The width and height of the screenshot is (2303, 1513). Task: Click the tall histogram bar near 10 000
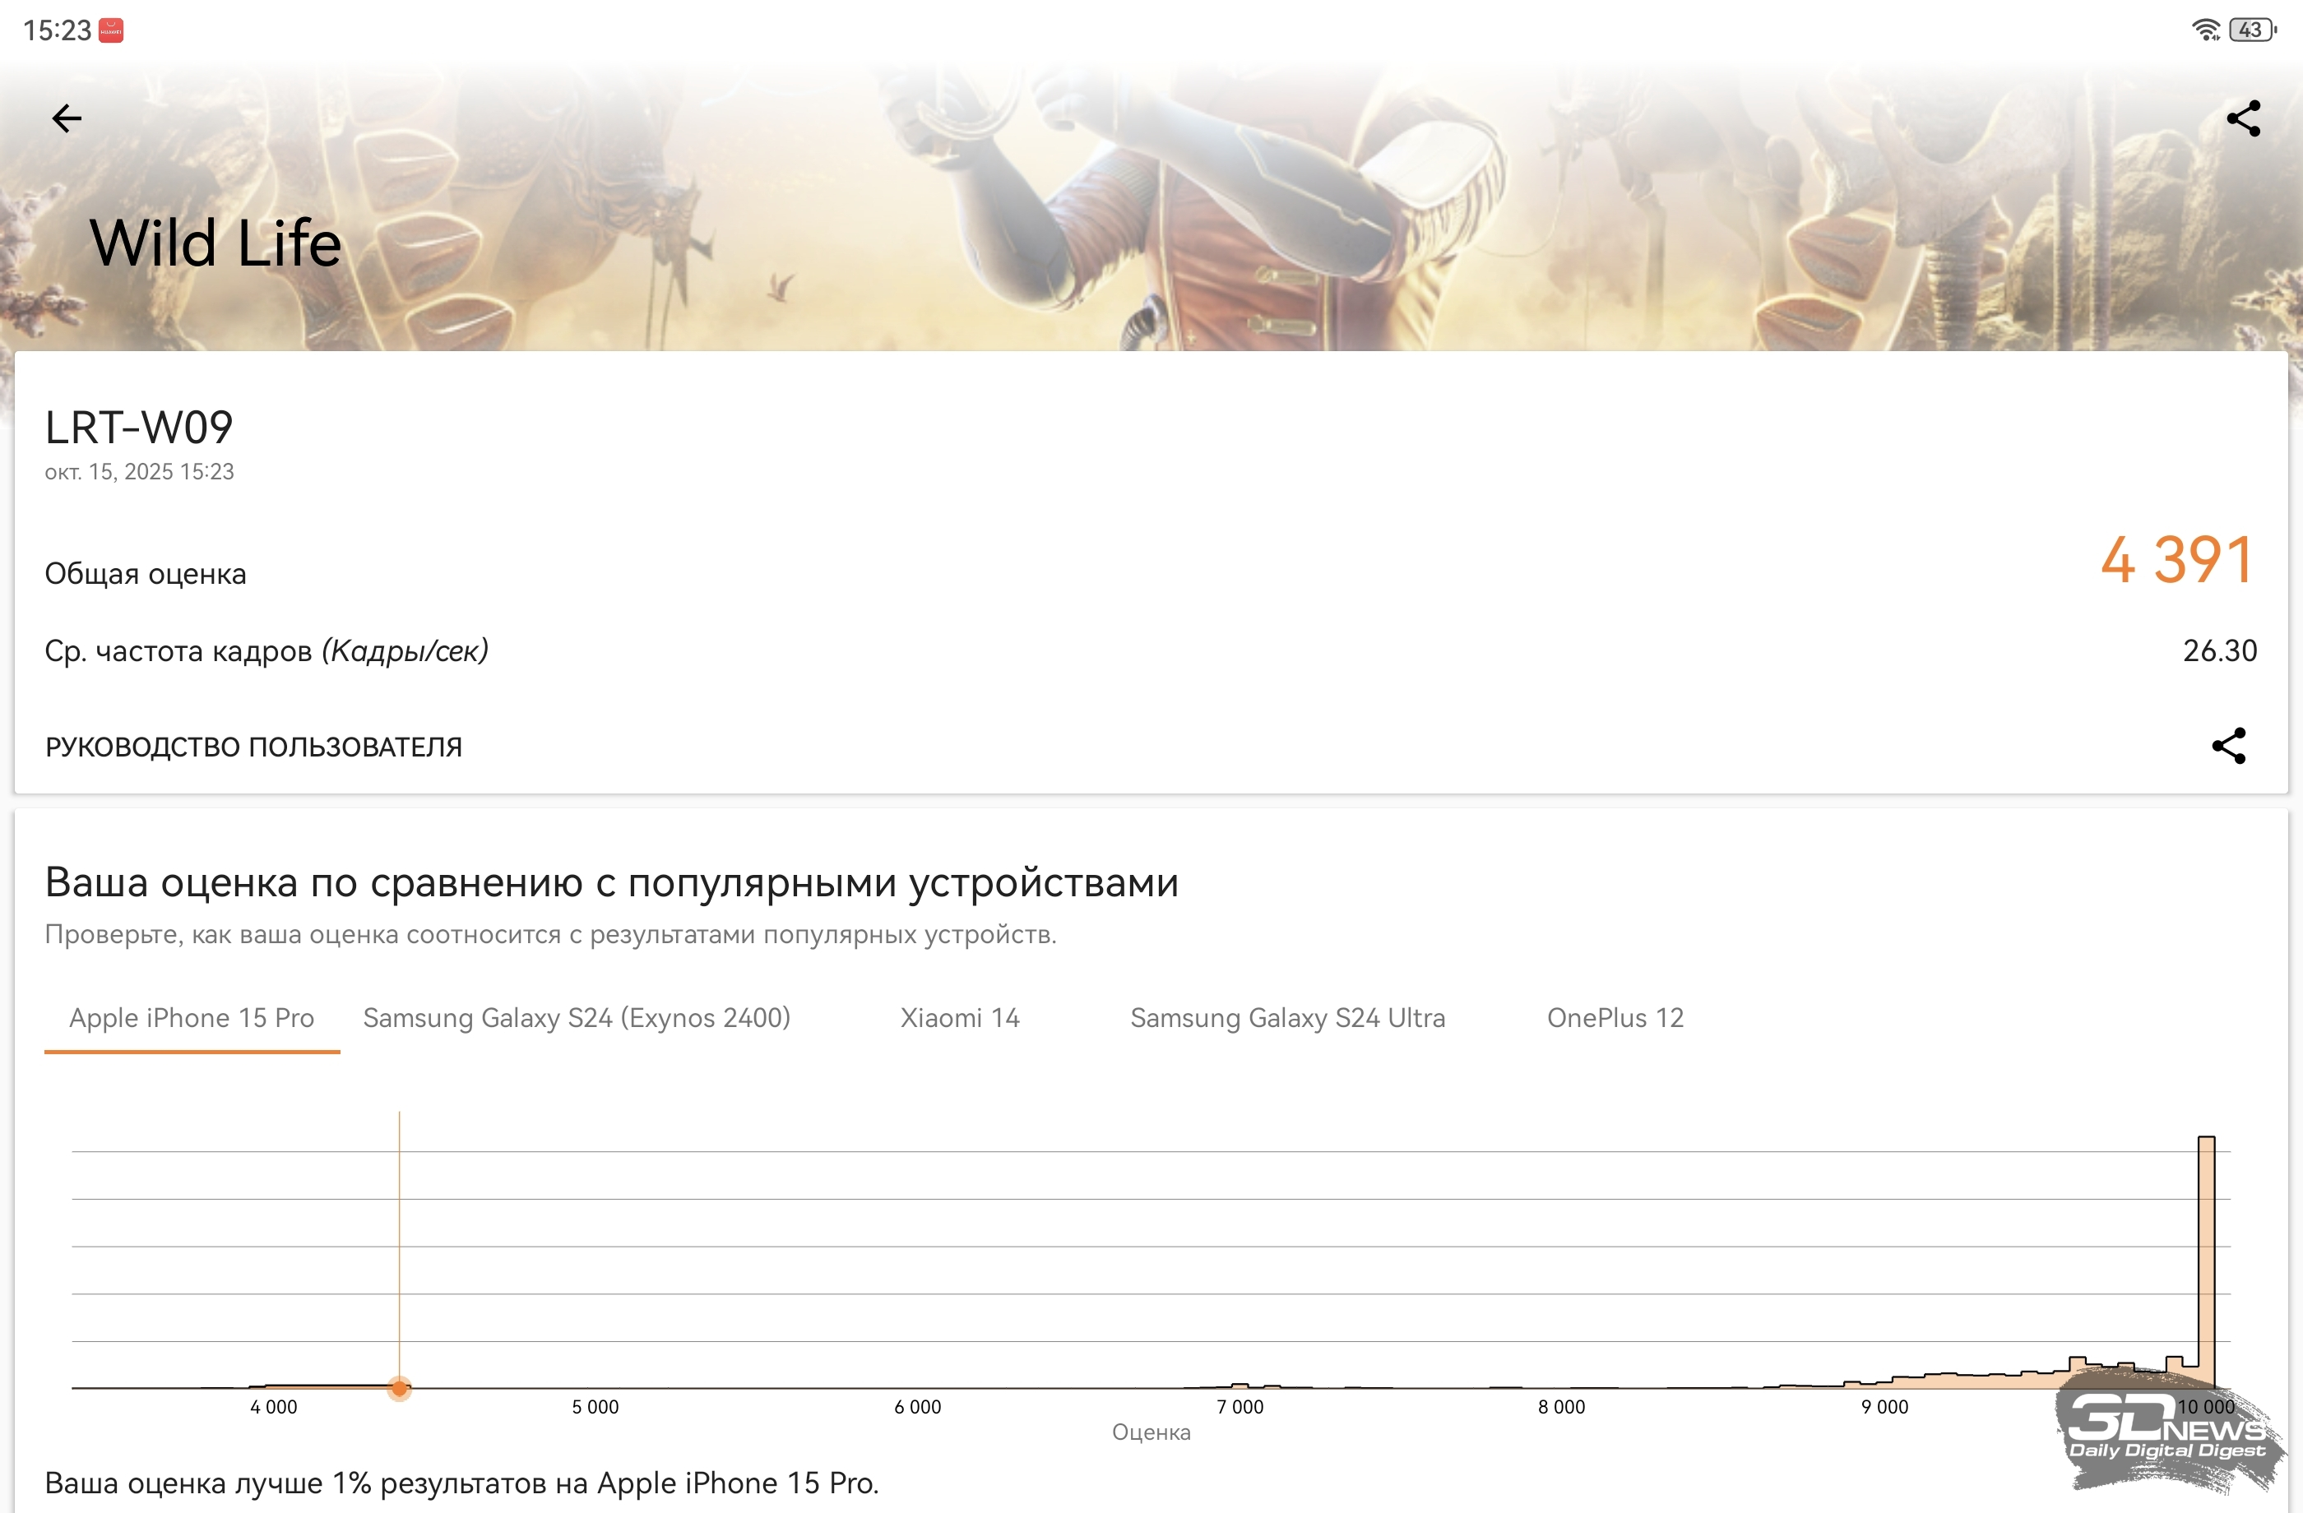pyautogui.click(x=2206, y=1257)
